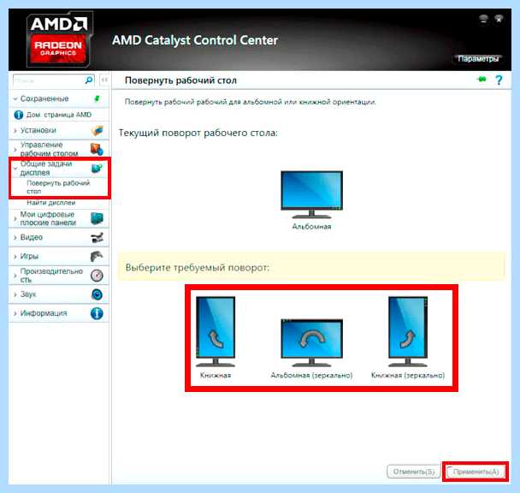Open Повернуть рабочий стол item
This screenshot has width=520, height=493.
(x=58, y=187)
